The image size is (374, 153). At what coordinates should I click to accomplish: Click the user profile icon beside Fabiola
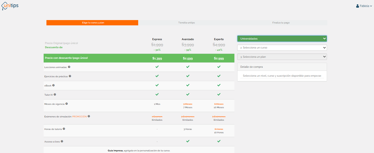357,6
